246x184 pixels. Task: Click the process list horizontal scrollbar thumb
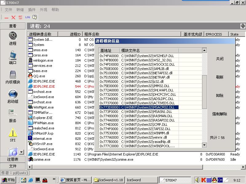pos(117,167)
